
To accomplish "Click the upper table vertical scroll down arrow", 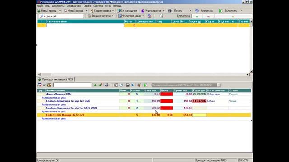I will coord(251,71).
